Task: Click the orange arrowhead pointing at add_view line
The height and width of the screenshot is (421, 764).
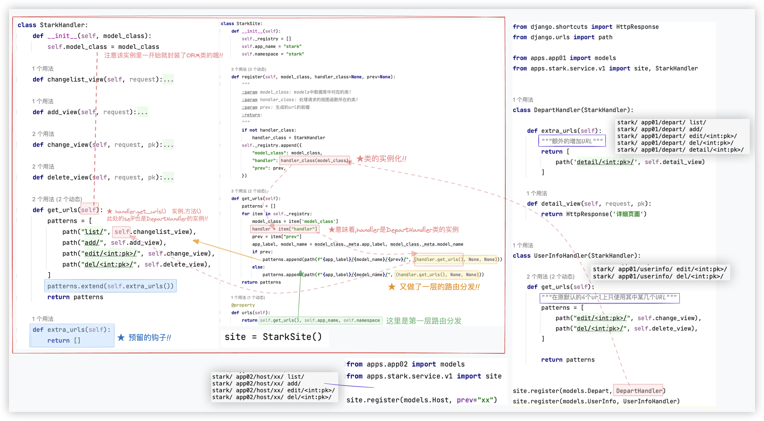Action: tap(196, 242)
